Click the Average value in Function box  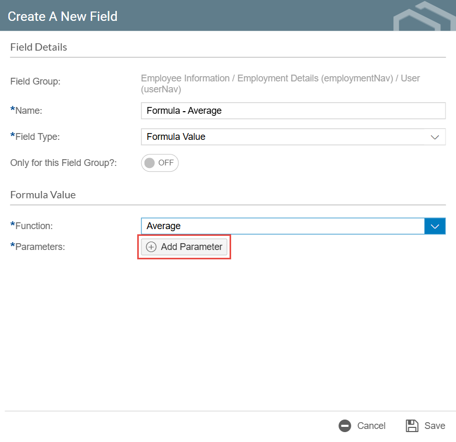tap(164, 226)
